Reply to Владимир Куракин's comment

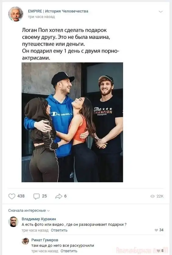tap(59, 230)
